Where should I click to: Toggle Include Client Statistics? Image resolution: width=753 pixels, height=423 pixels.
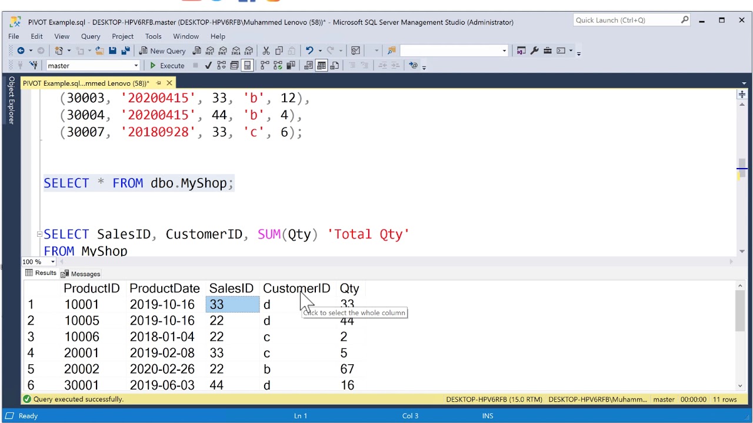click(291, 65)
